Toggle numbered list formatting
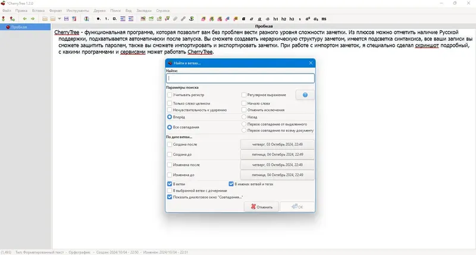476x255 pixels. pos(107,19)
